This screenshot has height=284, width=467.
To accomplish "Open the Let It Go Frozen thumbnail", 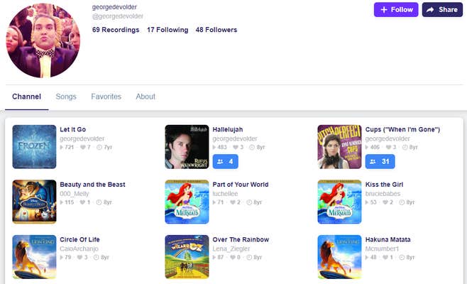I will tap(34, 146).
